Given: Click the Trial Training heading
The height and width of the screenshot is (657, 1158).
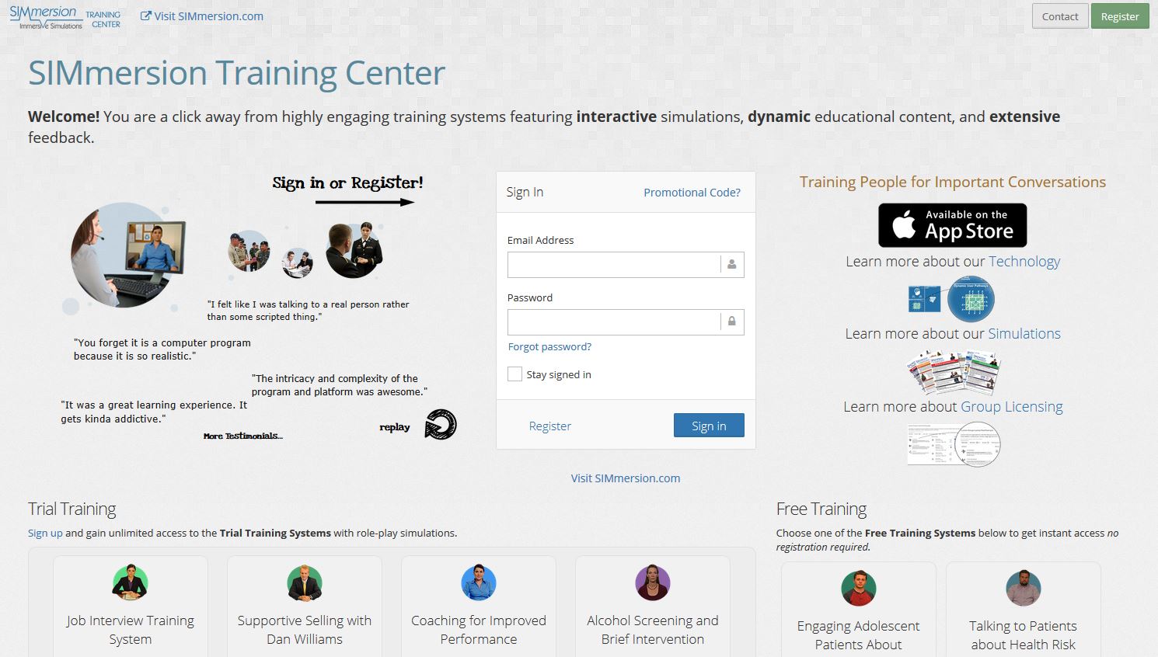Looking at the screenshot, I should pyautogui.click(x=72, y=509).
